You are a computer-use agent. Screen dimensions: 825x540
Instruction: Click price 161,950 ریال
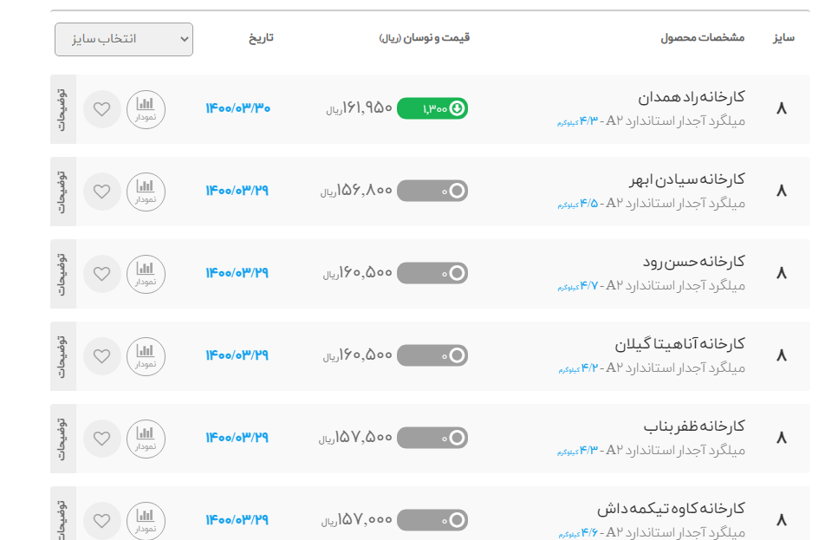tap(361, 109)
